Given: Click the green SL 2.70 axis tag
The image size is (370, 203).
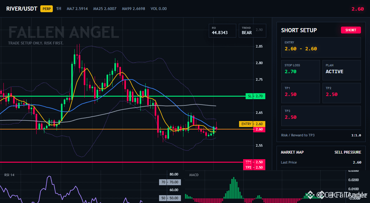Looking at the screenshot, I should [255, 96].
